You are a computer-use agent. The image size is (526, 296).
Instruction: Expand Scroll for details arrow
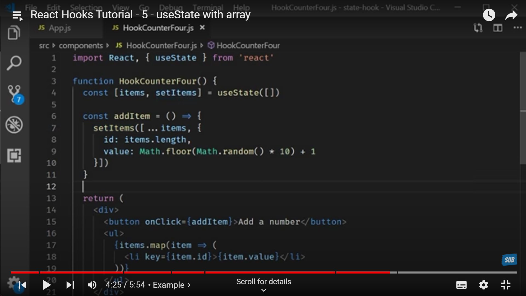[264, 290]
